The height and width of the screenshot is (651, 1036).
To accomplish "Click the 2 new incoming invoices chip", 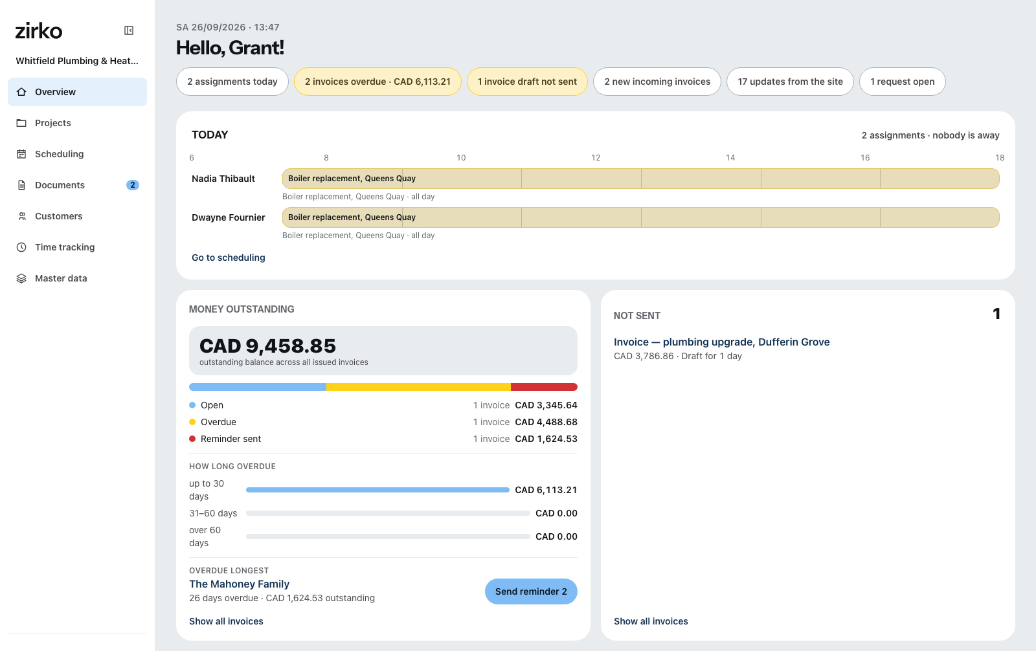I will pos(657,82).
